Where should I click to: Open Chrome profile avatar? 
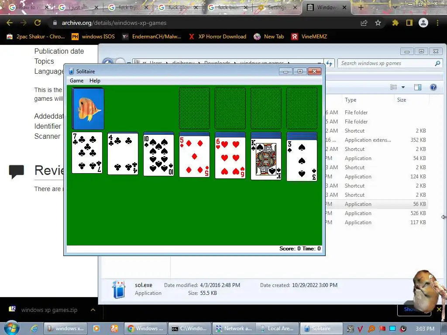423,23
